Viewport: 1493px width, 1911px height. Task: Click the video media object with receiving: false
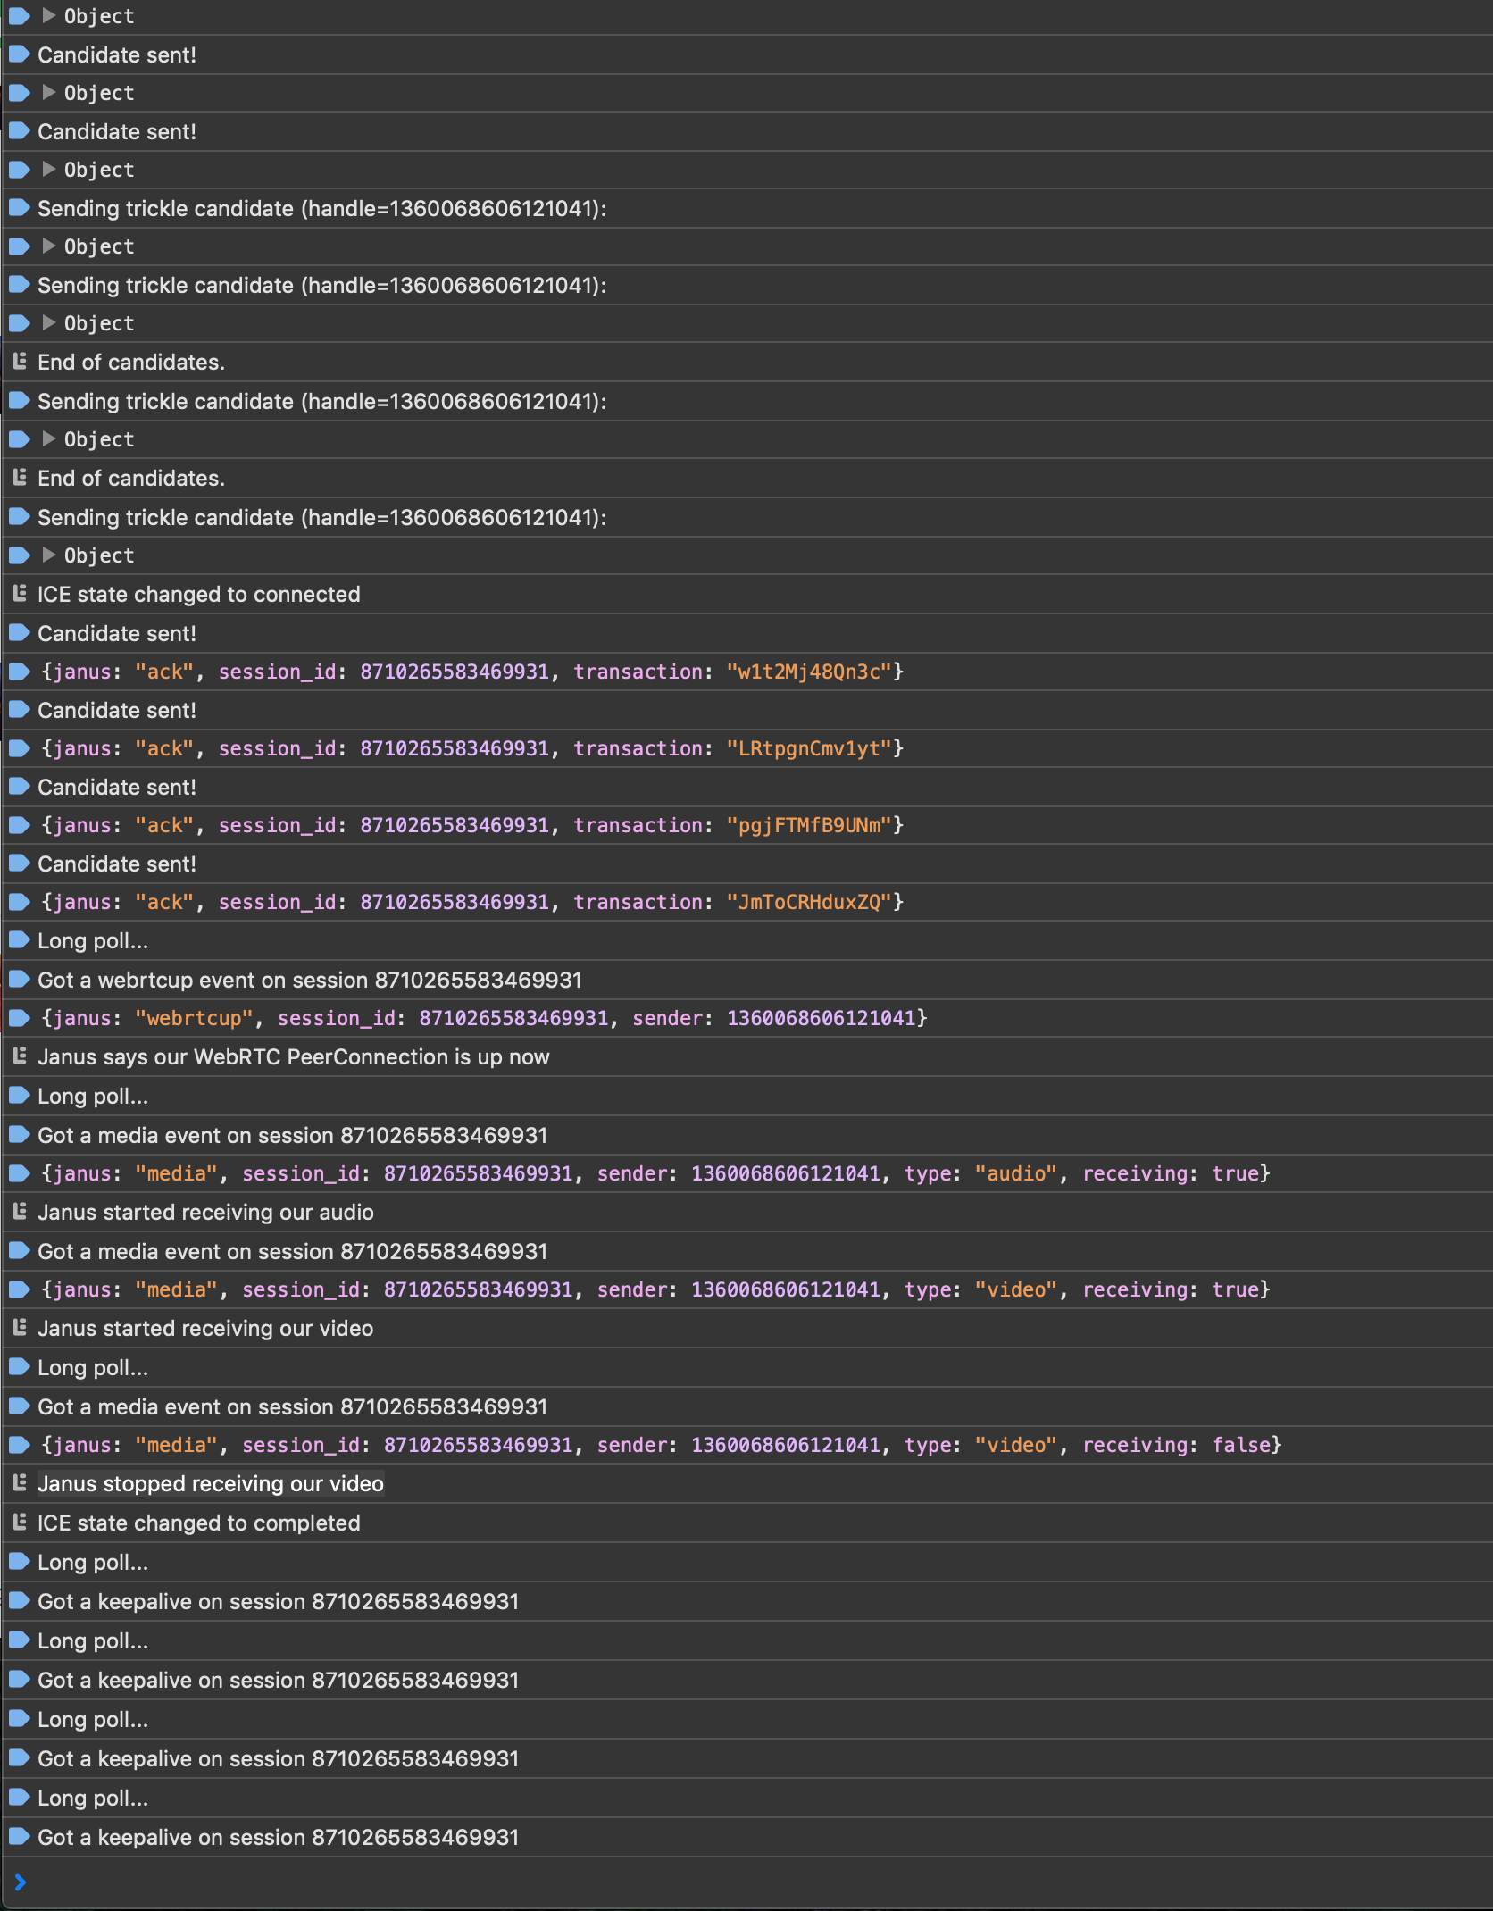662,1446
